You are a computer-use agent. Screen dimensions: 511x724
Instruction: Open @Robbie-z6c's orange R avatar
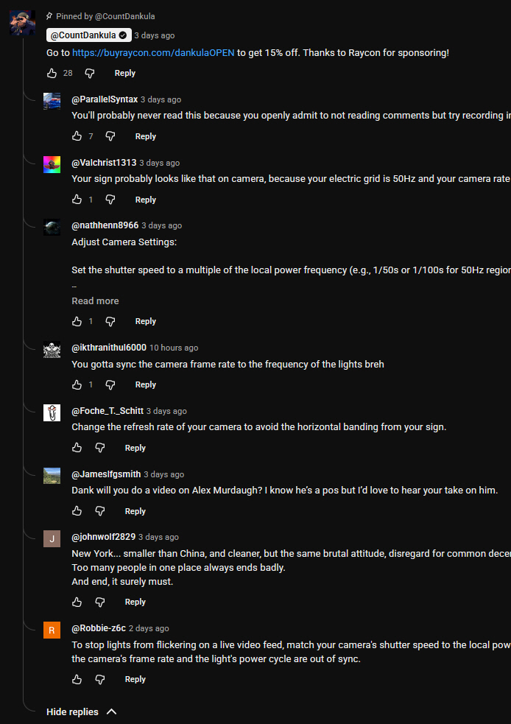(52, 630)
